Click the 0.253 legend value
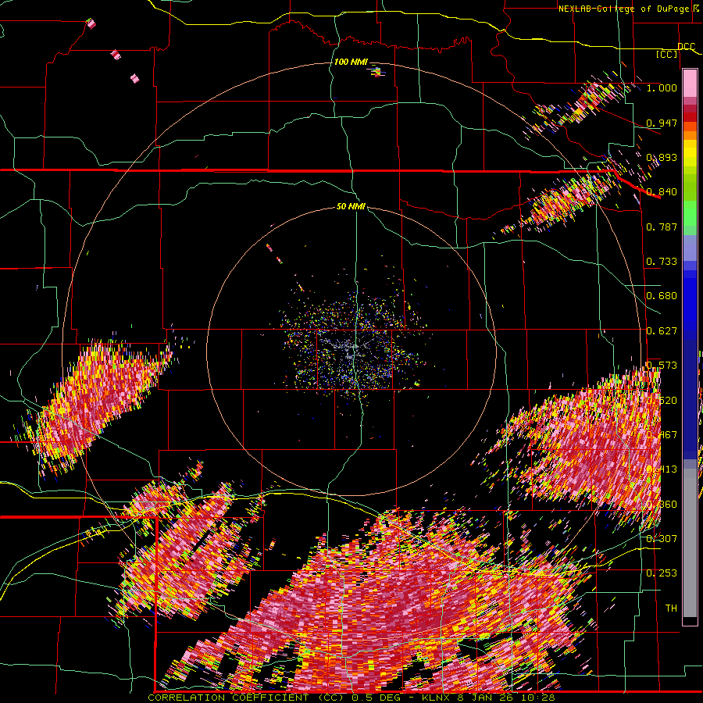This screenshot has height=703, width=703. tap(662, 573)
